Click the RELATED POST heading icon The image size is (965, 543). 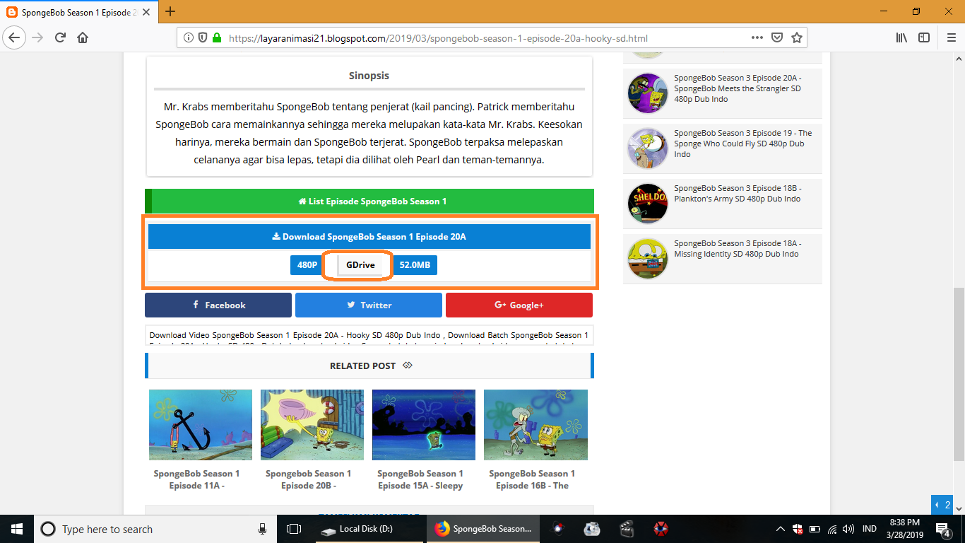(408, 366)
